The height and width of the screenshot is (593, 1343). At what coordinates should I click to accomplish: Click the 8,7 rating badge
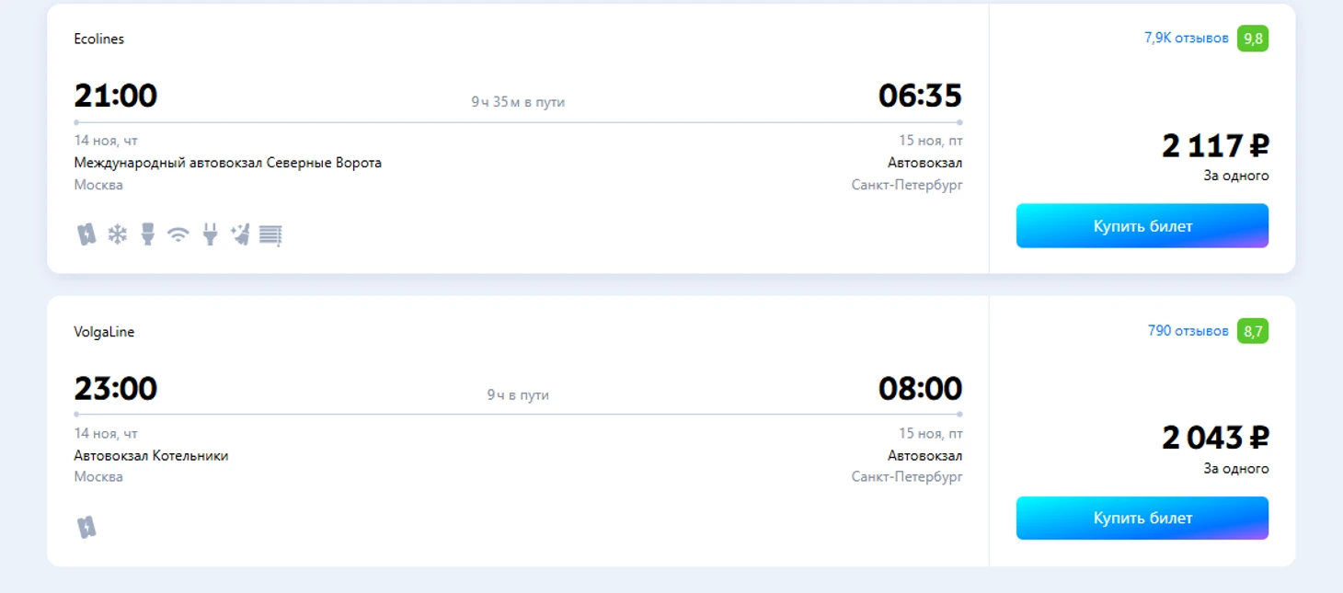click(x=1252, y=331)
